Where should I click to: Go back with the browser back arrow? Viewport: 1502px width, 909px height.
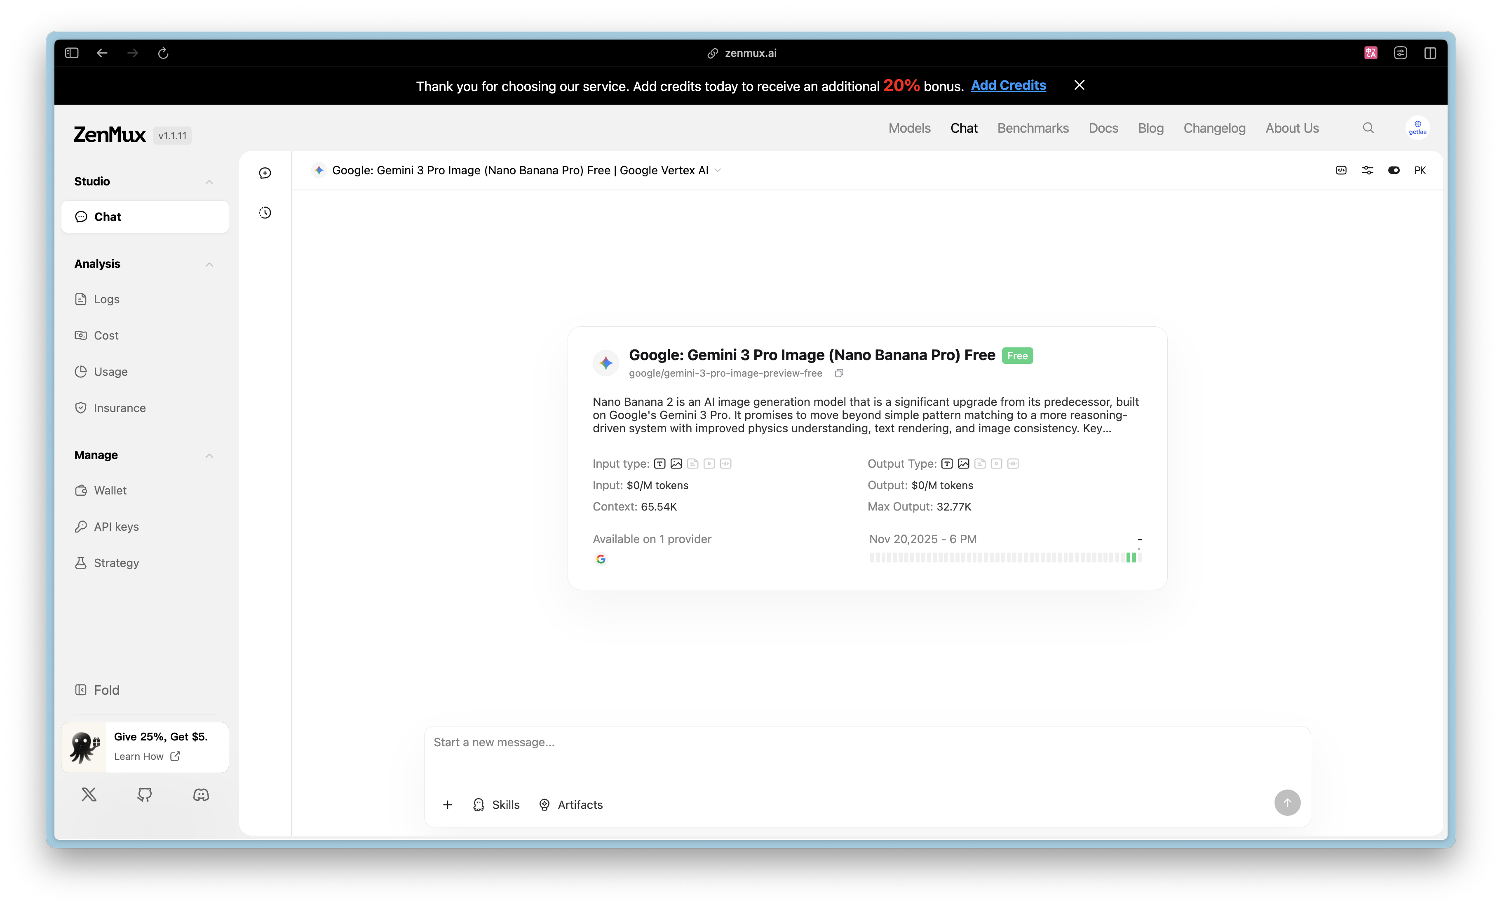tap(102, 53)
